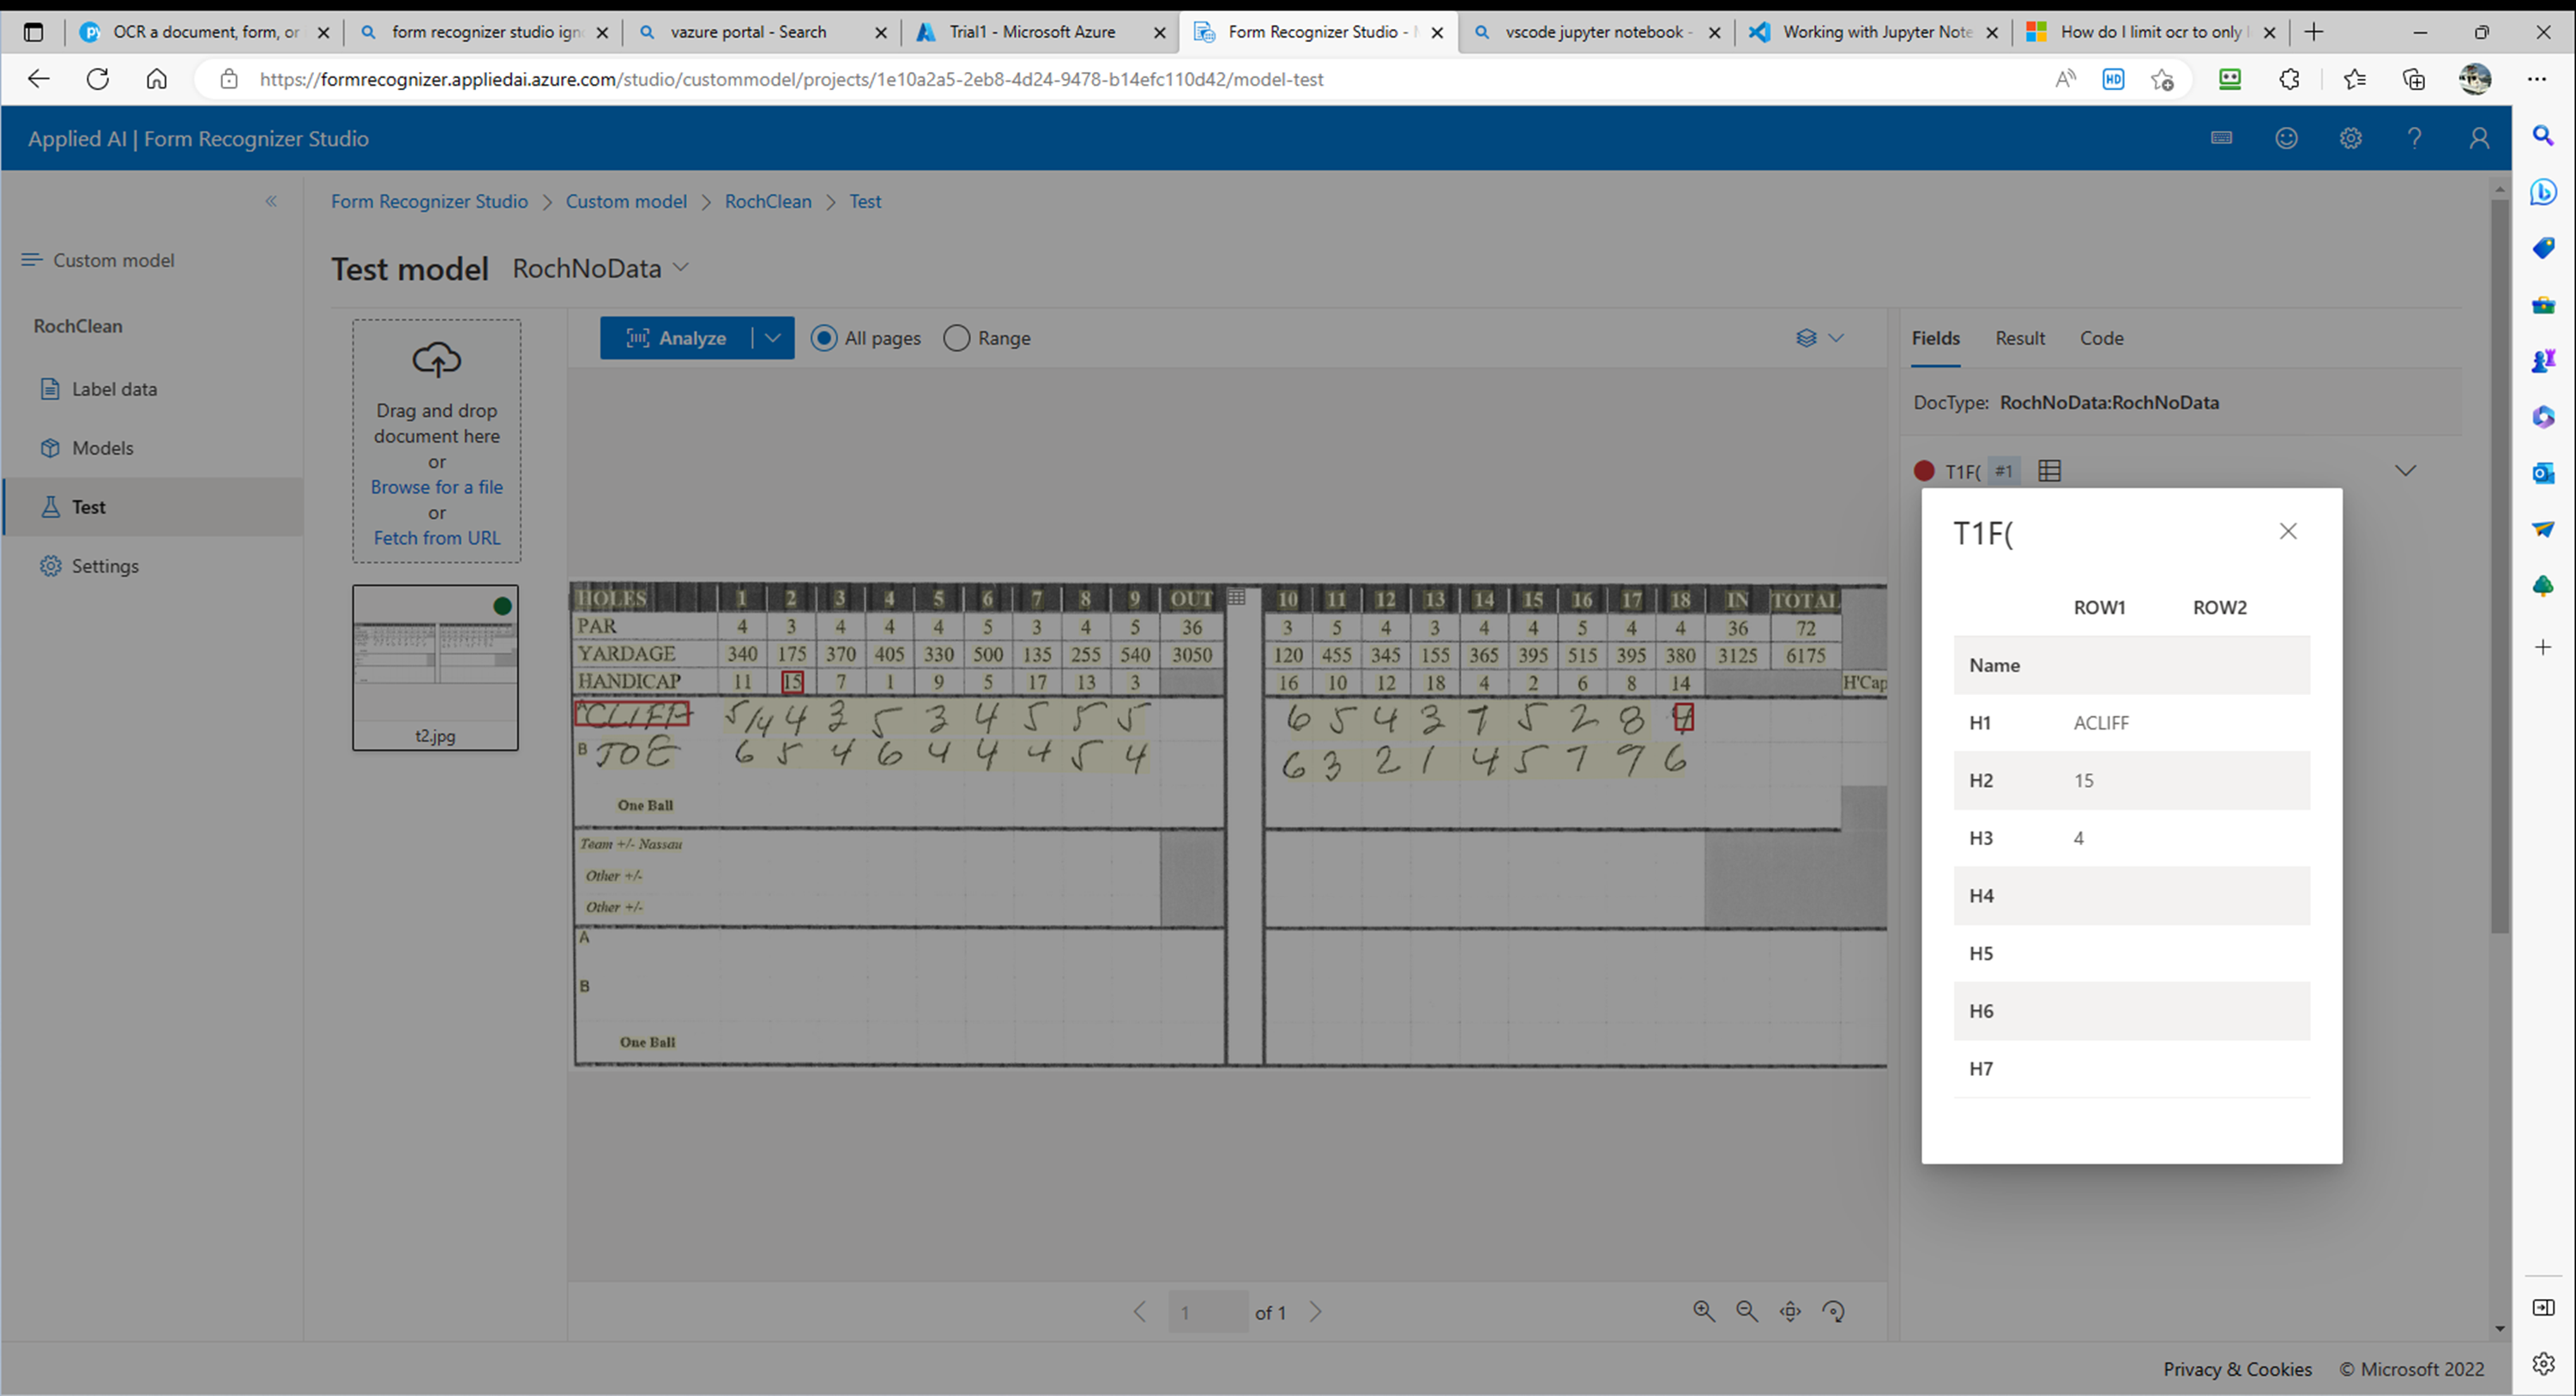Image resolution: width=2576 pixels, height=1396 pixels.
Task: Open the T1F( table view icon
Action: click(x=2049, y=470)
